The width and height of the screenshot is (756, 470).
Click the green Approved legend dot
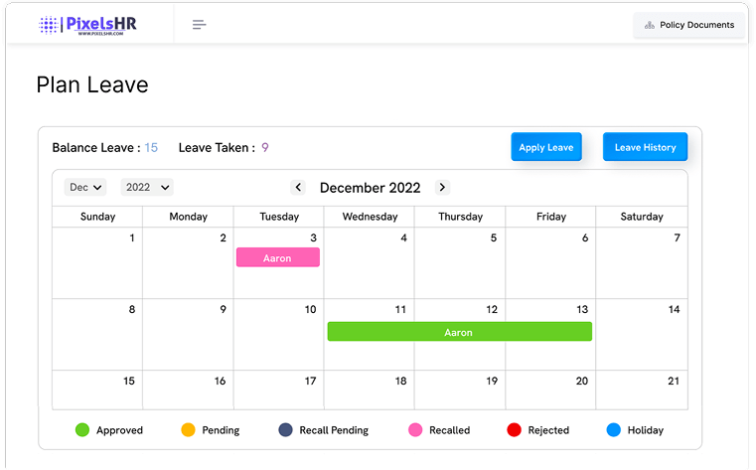point(82,430)
